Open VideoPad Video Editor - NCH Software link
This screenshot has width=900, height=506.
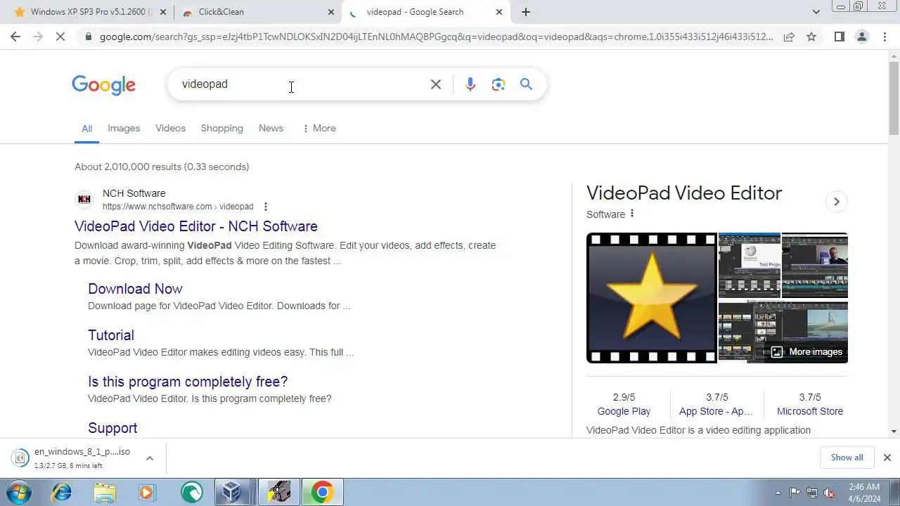[x=196, y=226]
